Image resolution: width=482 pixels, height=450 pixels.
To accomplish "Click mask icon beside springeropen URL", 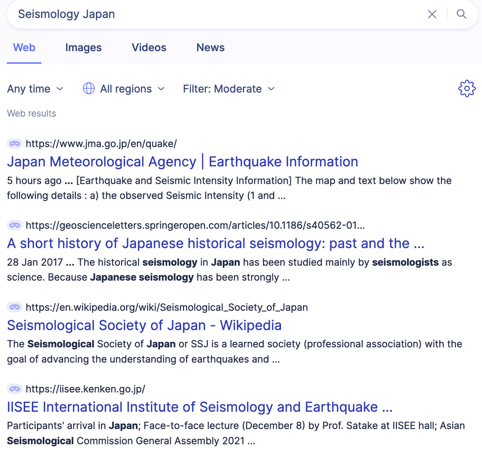I will point(15,225).
